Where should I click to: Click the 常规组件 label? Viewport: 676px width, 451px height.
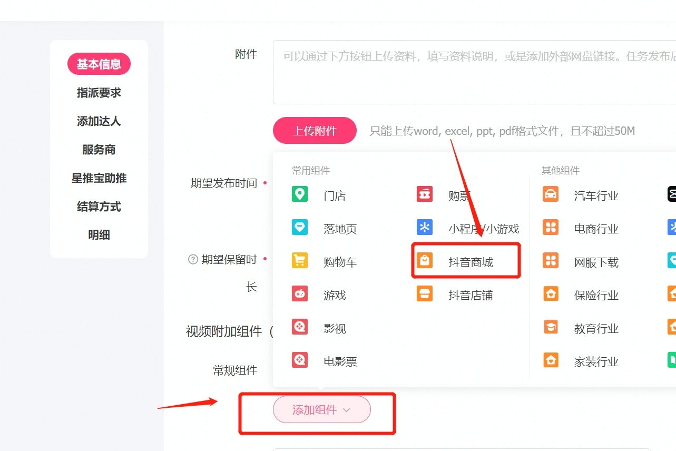coord(235,370)
